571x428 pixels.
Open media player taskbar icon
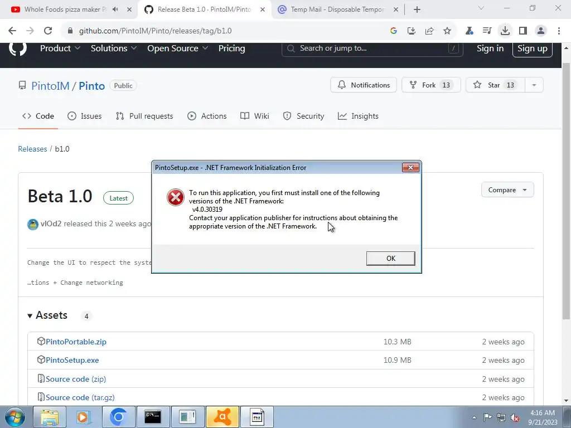point(84,417)
